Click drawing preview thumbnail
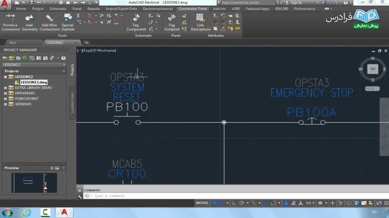 tap(34, 183)
